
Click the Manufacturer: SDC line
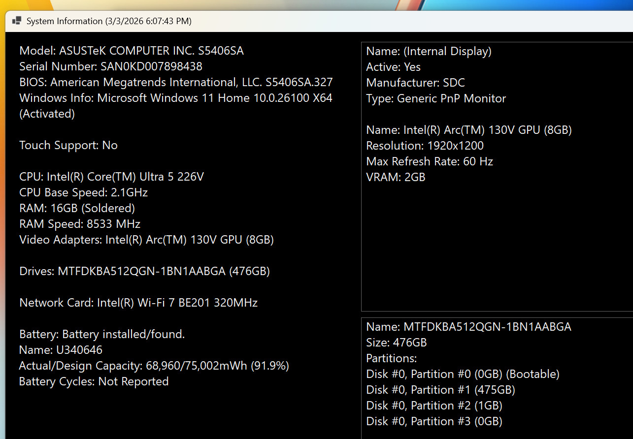click(x=416, y=83)
